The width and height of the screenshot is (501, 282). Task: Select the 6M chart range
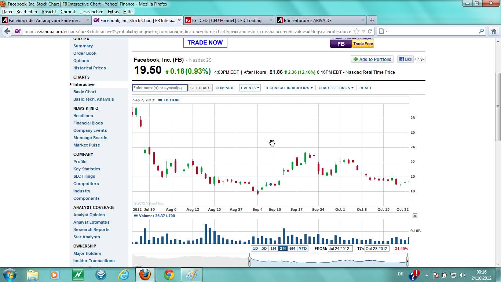point(292,249)
